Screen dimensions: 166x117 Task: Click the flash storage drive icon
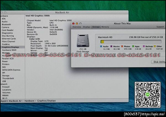click(x=83, y=40)
